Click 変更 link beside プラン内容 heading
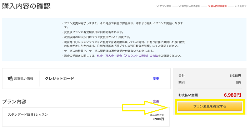Image resolution: width=250 pixels, height=131 pixels. pos(156,101)
